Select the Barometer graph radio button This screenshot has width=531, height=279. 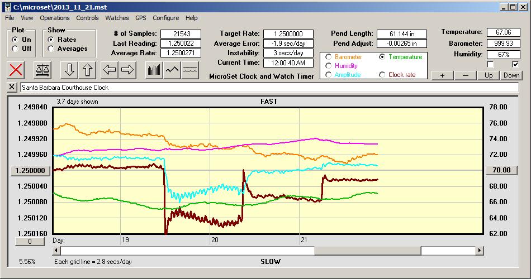coord(328,57)
